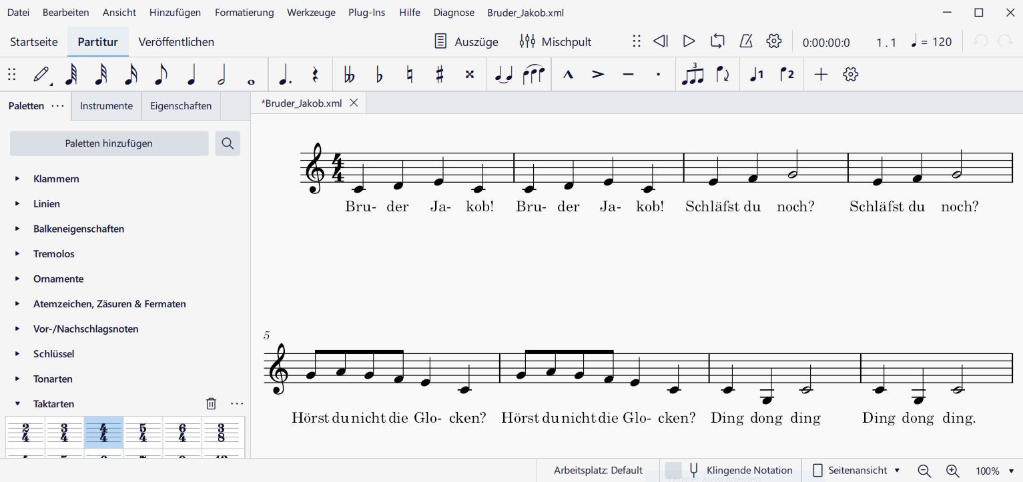Click the sharp accidental icon

coord(439,75)
